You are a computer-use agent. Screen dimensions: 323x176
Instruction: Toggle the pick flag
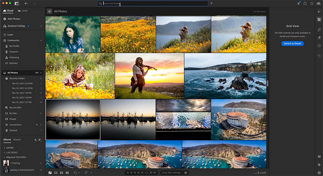point(151,173)
